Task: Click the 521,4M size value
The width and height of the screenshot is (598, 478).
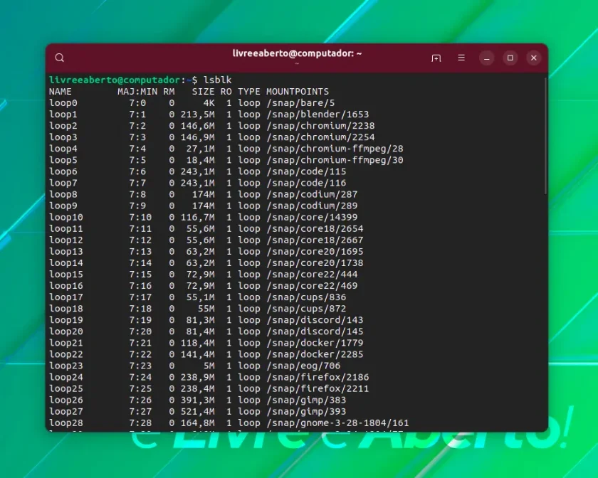Action: coord(198,412)
